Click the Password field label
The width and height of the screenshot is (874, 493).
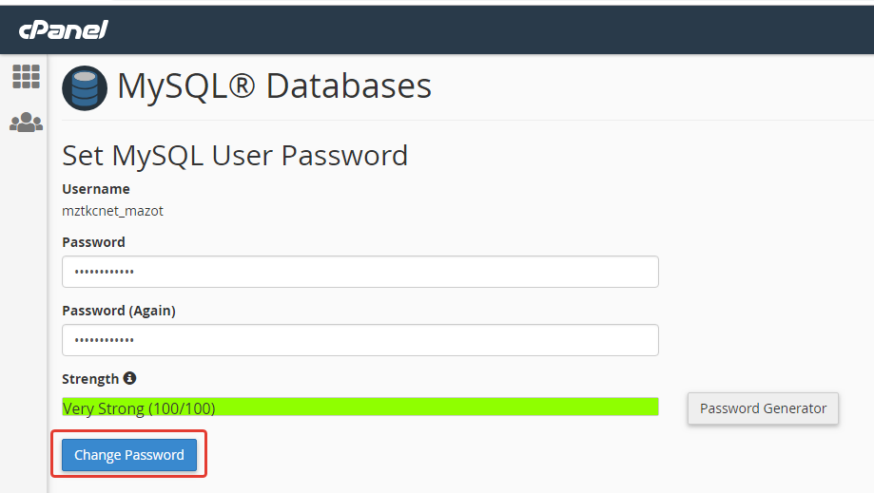click(93, 242)
